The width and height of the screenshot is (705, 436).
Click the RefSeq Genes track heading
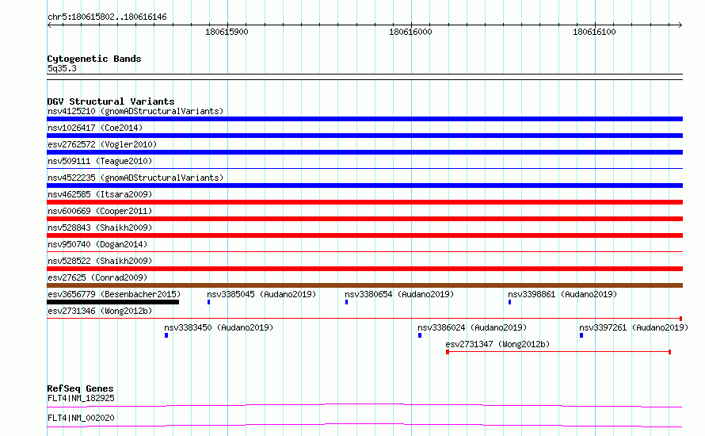[x=80, y=388]
